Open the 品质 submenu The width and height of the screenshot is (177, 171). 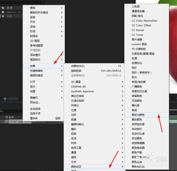coord(44,17)
